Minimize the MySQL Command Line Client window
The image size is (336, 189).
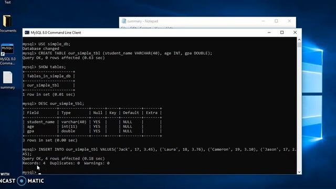coord(269,33)
